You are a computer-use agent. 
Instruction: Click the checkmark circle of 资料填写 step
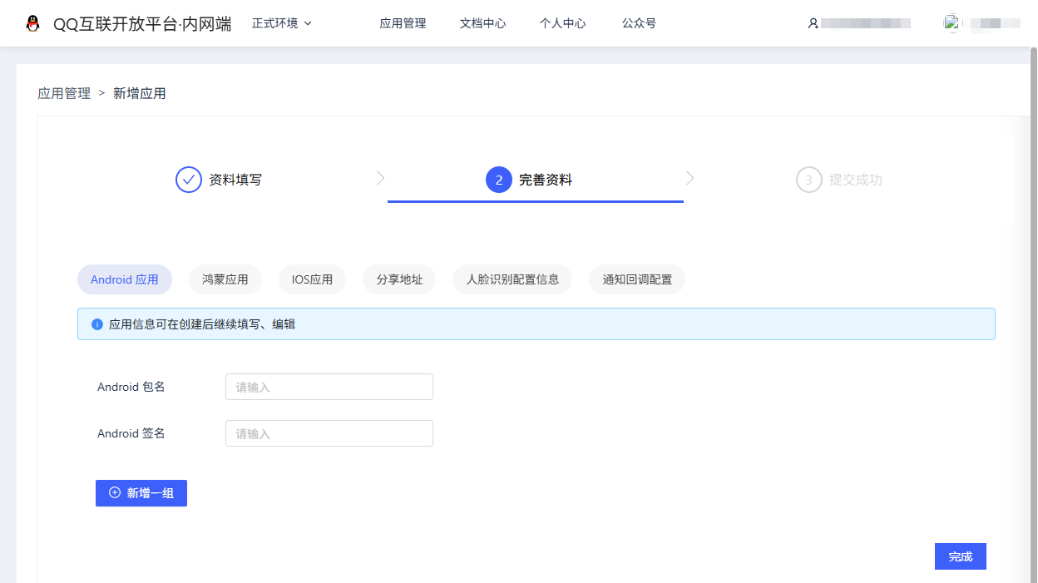189,180
